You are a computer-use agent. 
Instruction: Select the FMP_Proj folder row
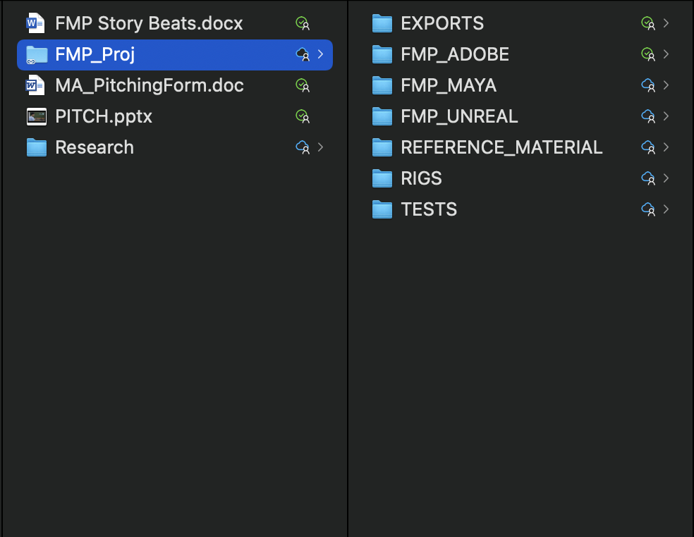pos(175,55)
